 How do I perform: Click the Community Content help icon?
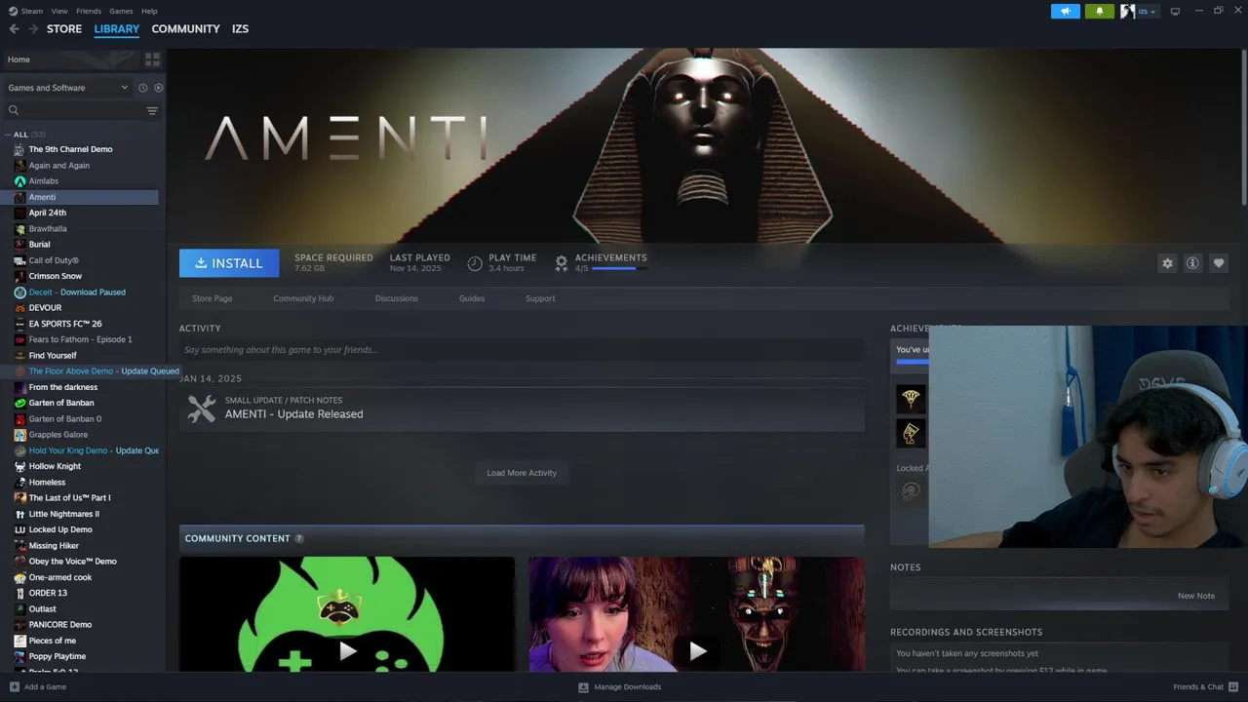(299, 538)
